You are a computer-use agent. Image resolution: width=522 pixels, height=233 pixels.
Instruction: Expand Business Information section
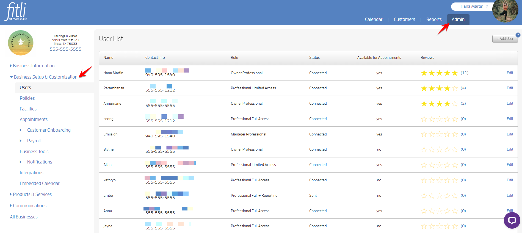coord(32,66)
